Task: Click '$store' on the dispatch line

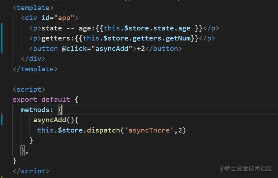Action: coord(70,130)
